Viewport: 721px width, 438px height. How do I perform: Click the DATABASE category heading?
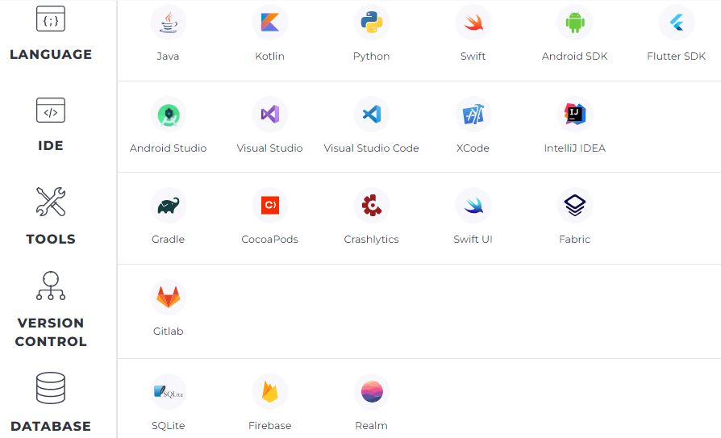[x=51, y=426]
